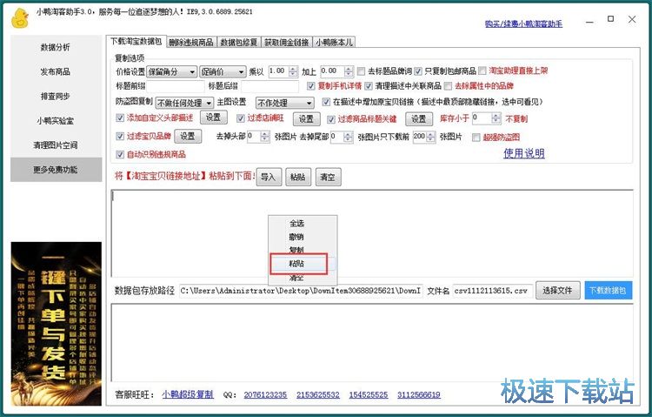Screen dimensions: 652x417
Task: Switch to the 删除违规商品 tab
Action: point(191,42)
